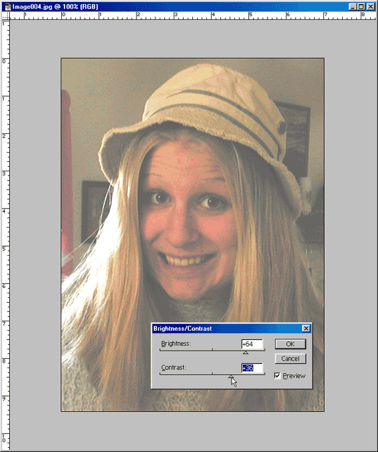Image resolution: width=378 pixels, height=452 pixels.
Task: Maximize the Image004.jpg window
Action: coord(361,7)
